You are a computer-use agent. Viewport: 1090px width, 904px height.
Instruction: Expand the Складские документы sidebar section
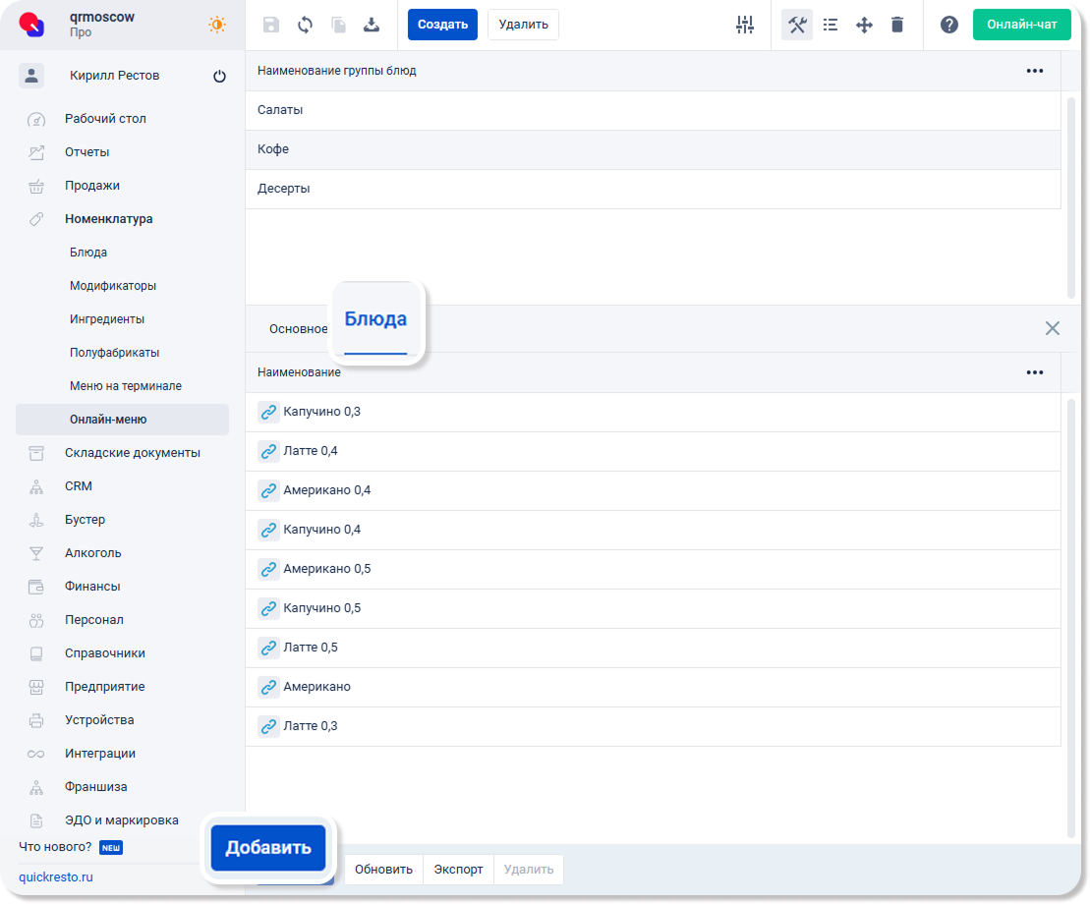pos(132,453)
